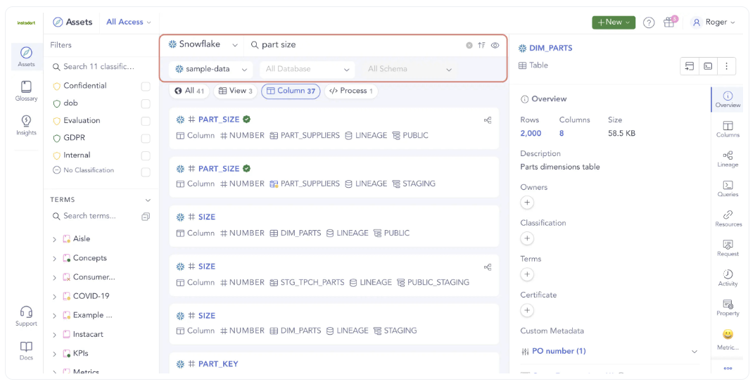Click the green New button

coord(613,23)
